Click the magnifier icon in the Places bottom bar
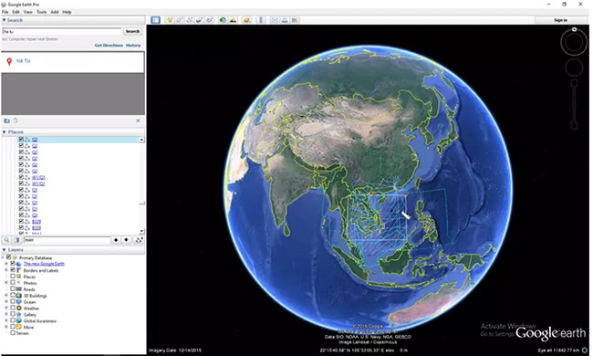The height and width of the screenshot is (356, 593). 6,240
